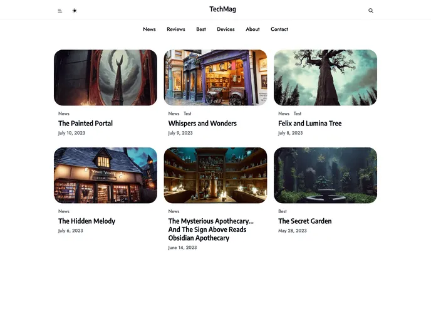Open Felix and Lumina Tree image
This screenshot has height=321, width=431.
326,78
